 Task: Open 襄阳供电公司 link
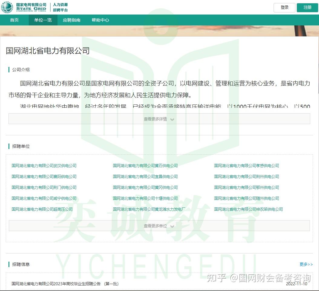(x=44, y=177)
